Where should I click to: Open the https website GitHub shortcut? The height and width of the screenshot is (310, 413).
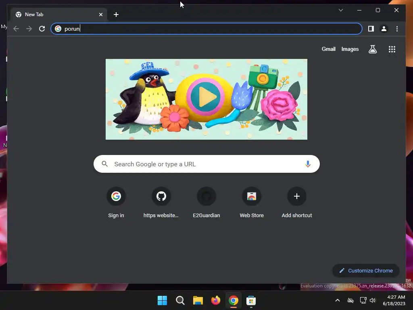[x=161, y=203]
